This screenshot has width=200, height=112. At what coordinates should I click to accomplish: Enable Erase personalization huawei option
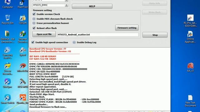tap(34, 23)
